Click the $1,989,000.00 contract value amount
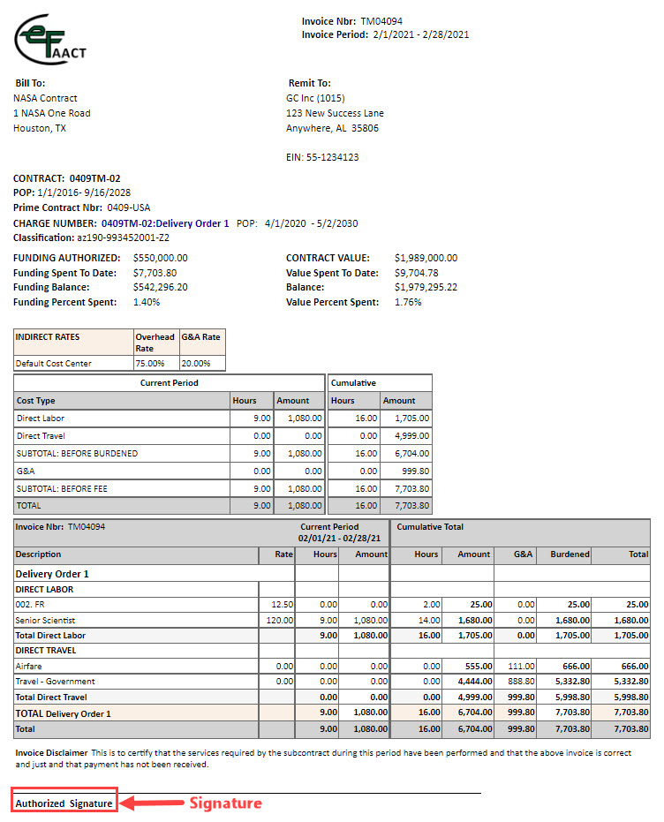 point(426,258)
